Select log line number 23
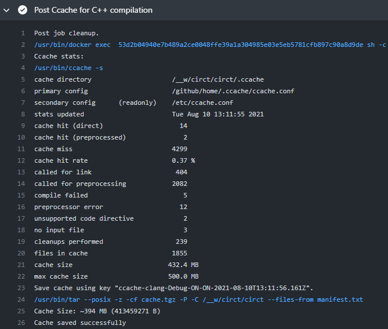This screenshot has height=329, width=388. pos(21,288)
